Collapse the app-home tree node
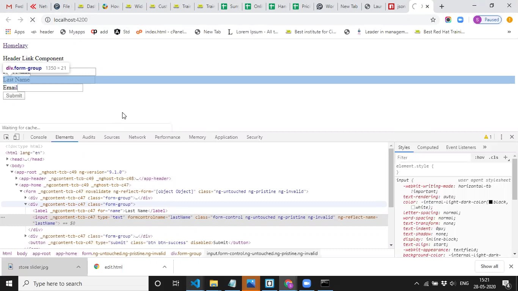This screenshot has width=518, height=291. coord(16,185)
